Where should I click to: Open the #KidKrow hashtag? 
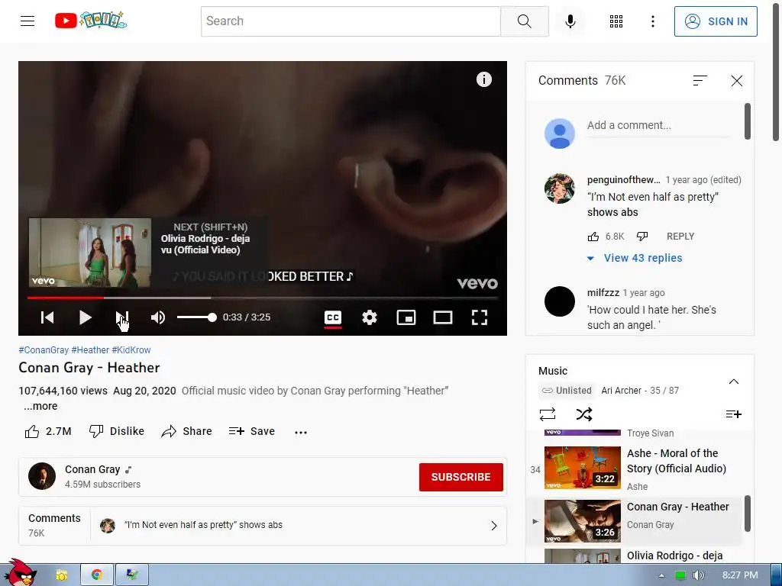131,349
